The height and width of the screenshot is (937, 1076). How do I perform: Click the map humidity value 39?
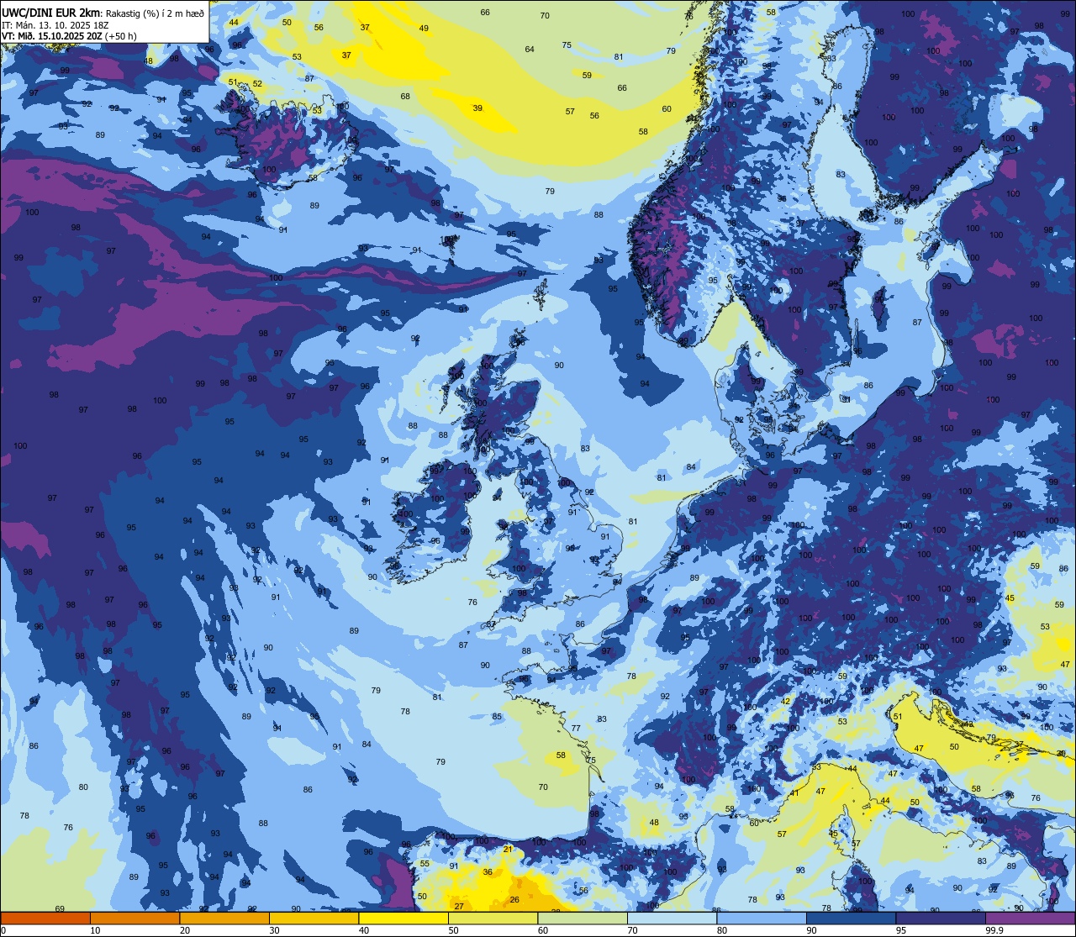click(477, 108)
